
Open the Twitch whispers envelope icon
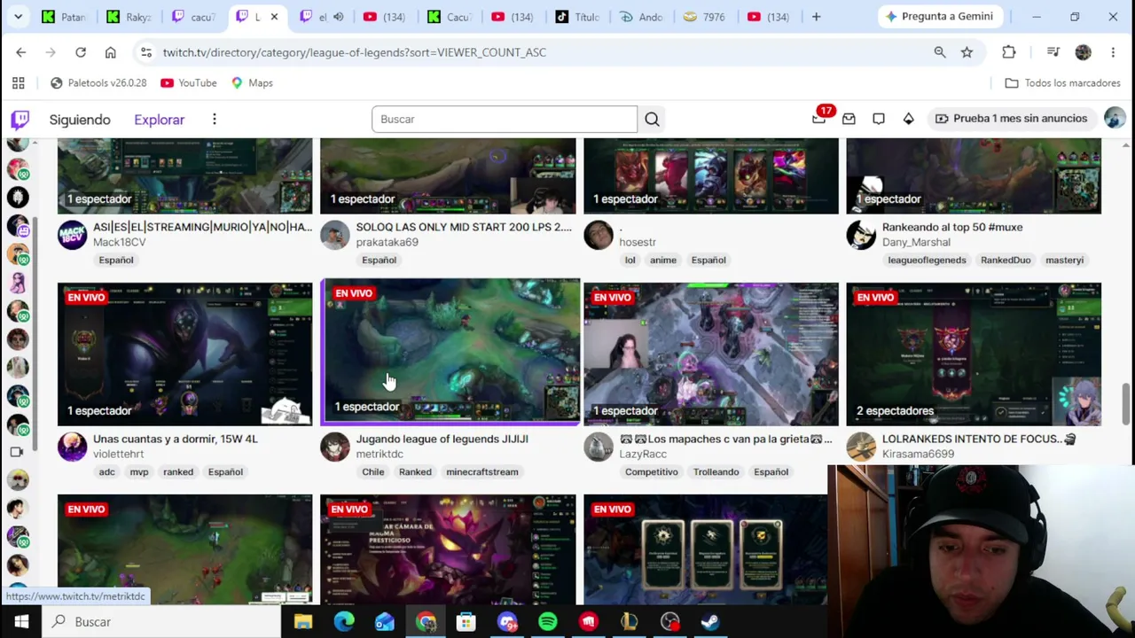pos(849,119)
